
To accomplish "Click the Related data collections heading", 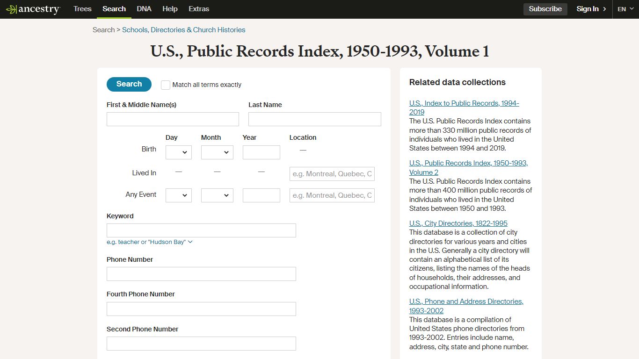I will tap(457, 82).
